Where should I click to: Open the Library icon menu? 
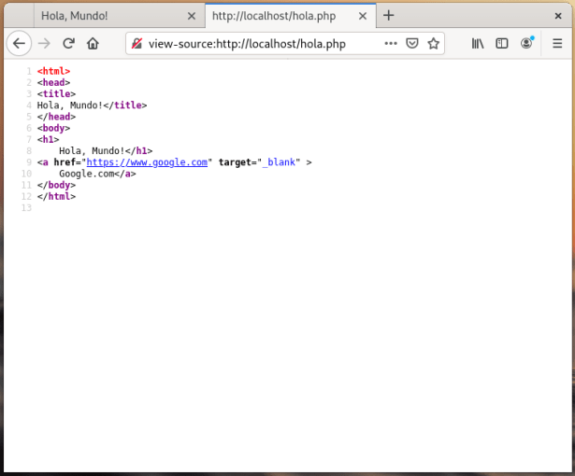(x=478, y=43)
